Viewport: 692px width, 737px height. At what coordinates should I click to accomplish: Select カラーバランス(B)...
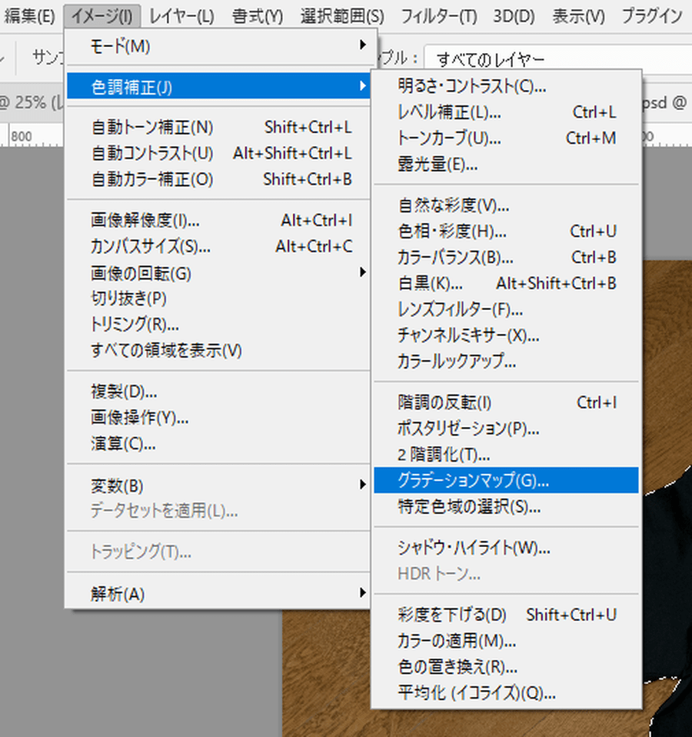[x=506, y=258]
